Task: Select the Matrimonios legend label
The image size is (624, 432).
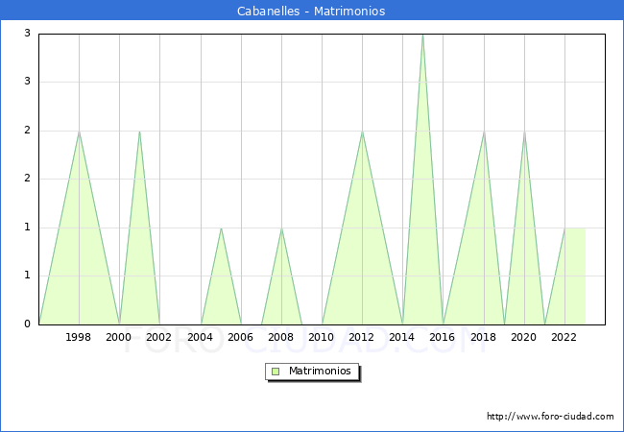Action: pos(320,371)
